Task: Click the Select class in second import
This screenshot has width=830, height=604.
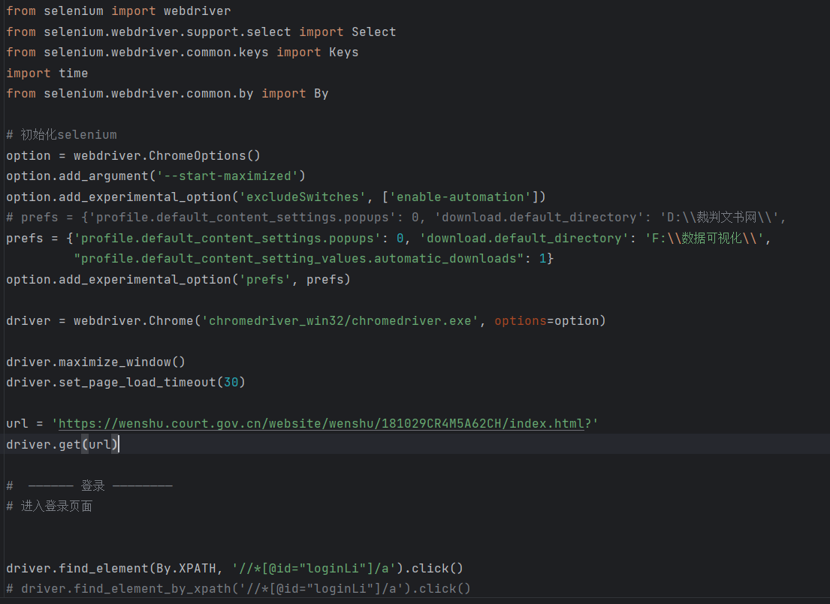Action: pos(373,32)
